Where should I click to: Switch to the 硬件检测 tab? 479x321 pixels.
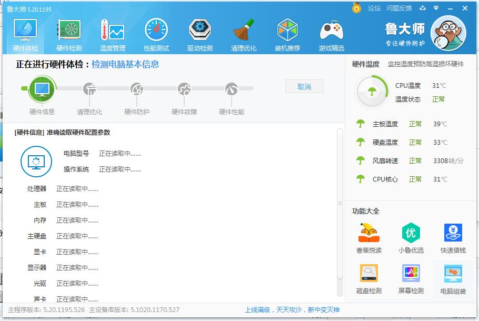point(69,35)
